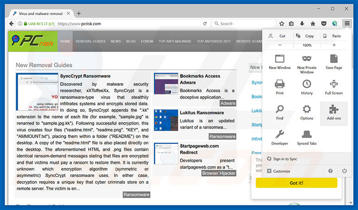
Task: Open Synced Tabs
Action: click(x=307, y=138)
